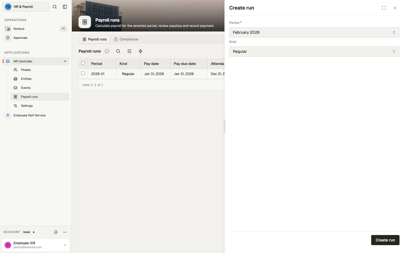Image resolution: width=404 pixels, height=253 pixels.
Task: Switch to the Compliance tab
Action: tap(126, 39)
